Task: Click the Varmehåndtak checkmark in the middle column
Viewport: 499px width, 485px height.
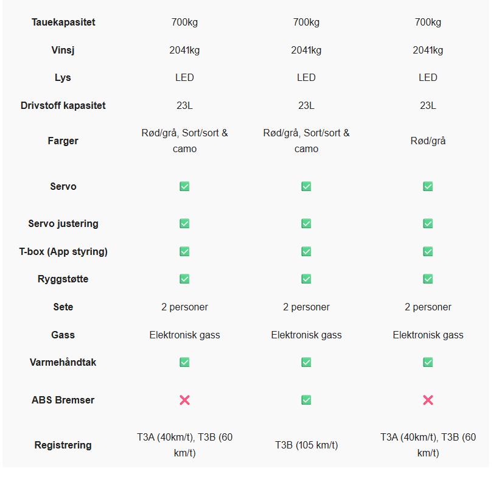Action: (x=306, y=362)
